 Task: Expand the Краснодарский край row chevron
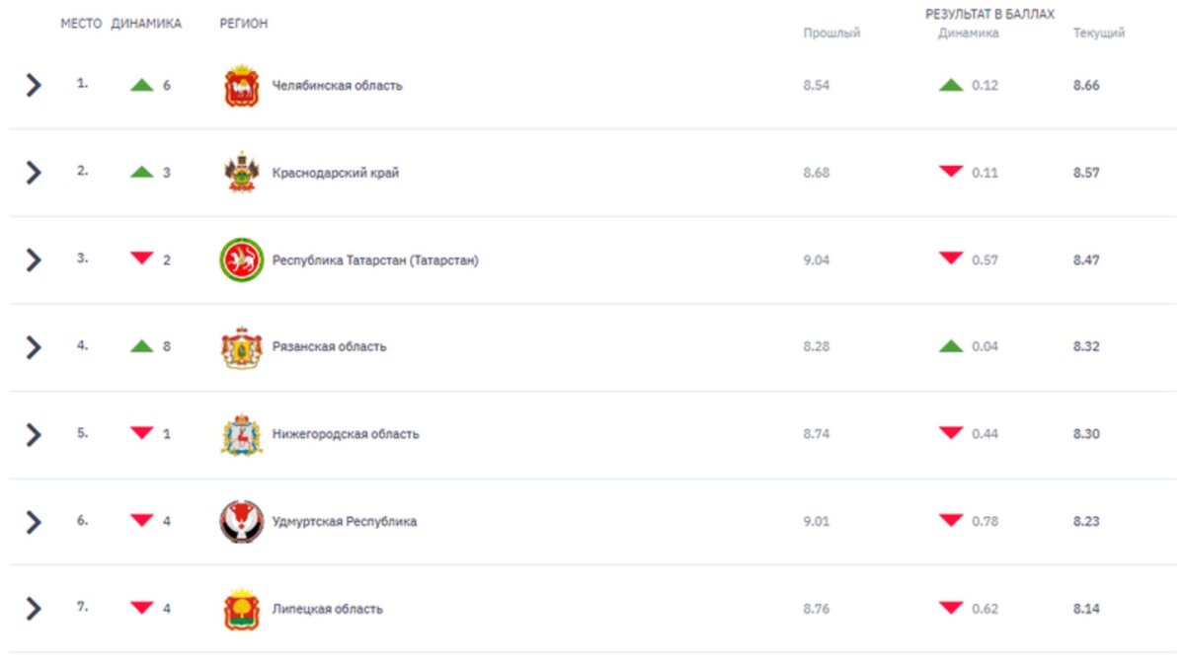34,173
